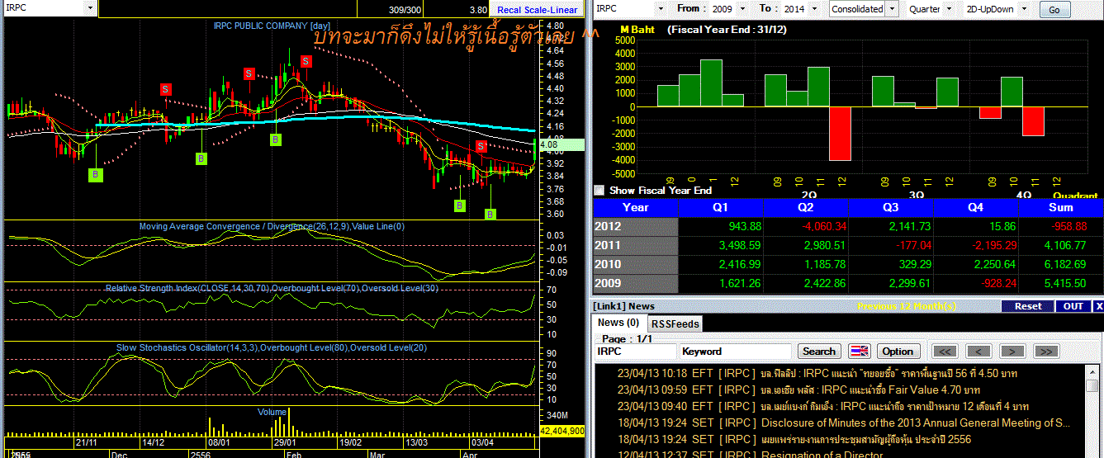Click the S sell marker at the highest price peak
Viewport: 1104px width, 458px height.
coord(306,61)
